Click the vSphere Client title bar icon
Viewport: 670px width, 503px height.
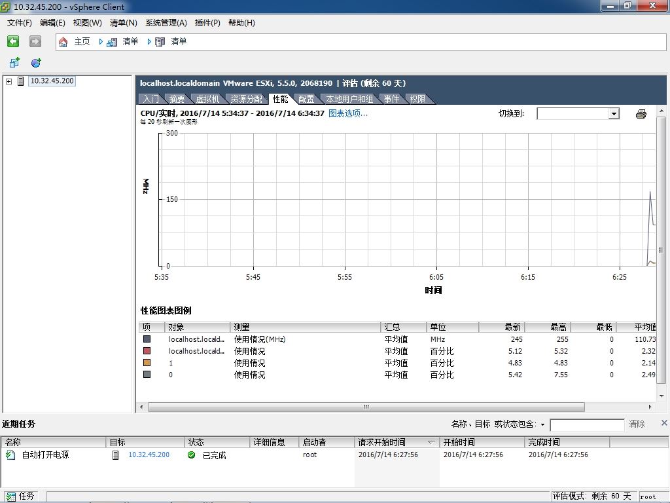[5, 7]
